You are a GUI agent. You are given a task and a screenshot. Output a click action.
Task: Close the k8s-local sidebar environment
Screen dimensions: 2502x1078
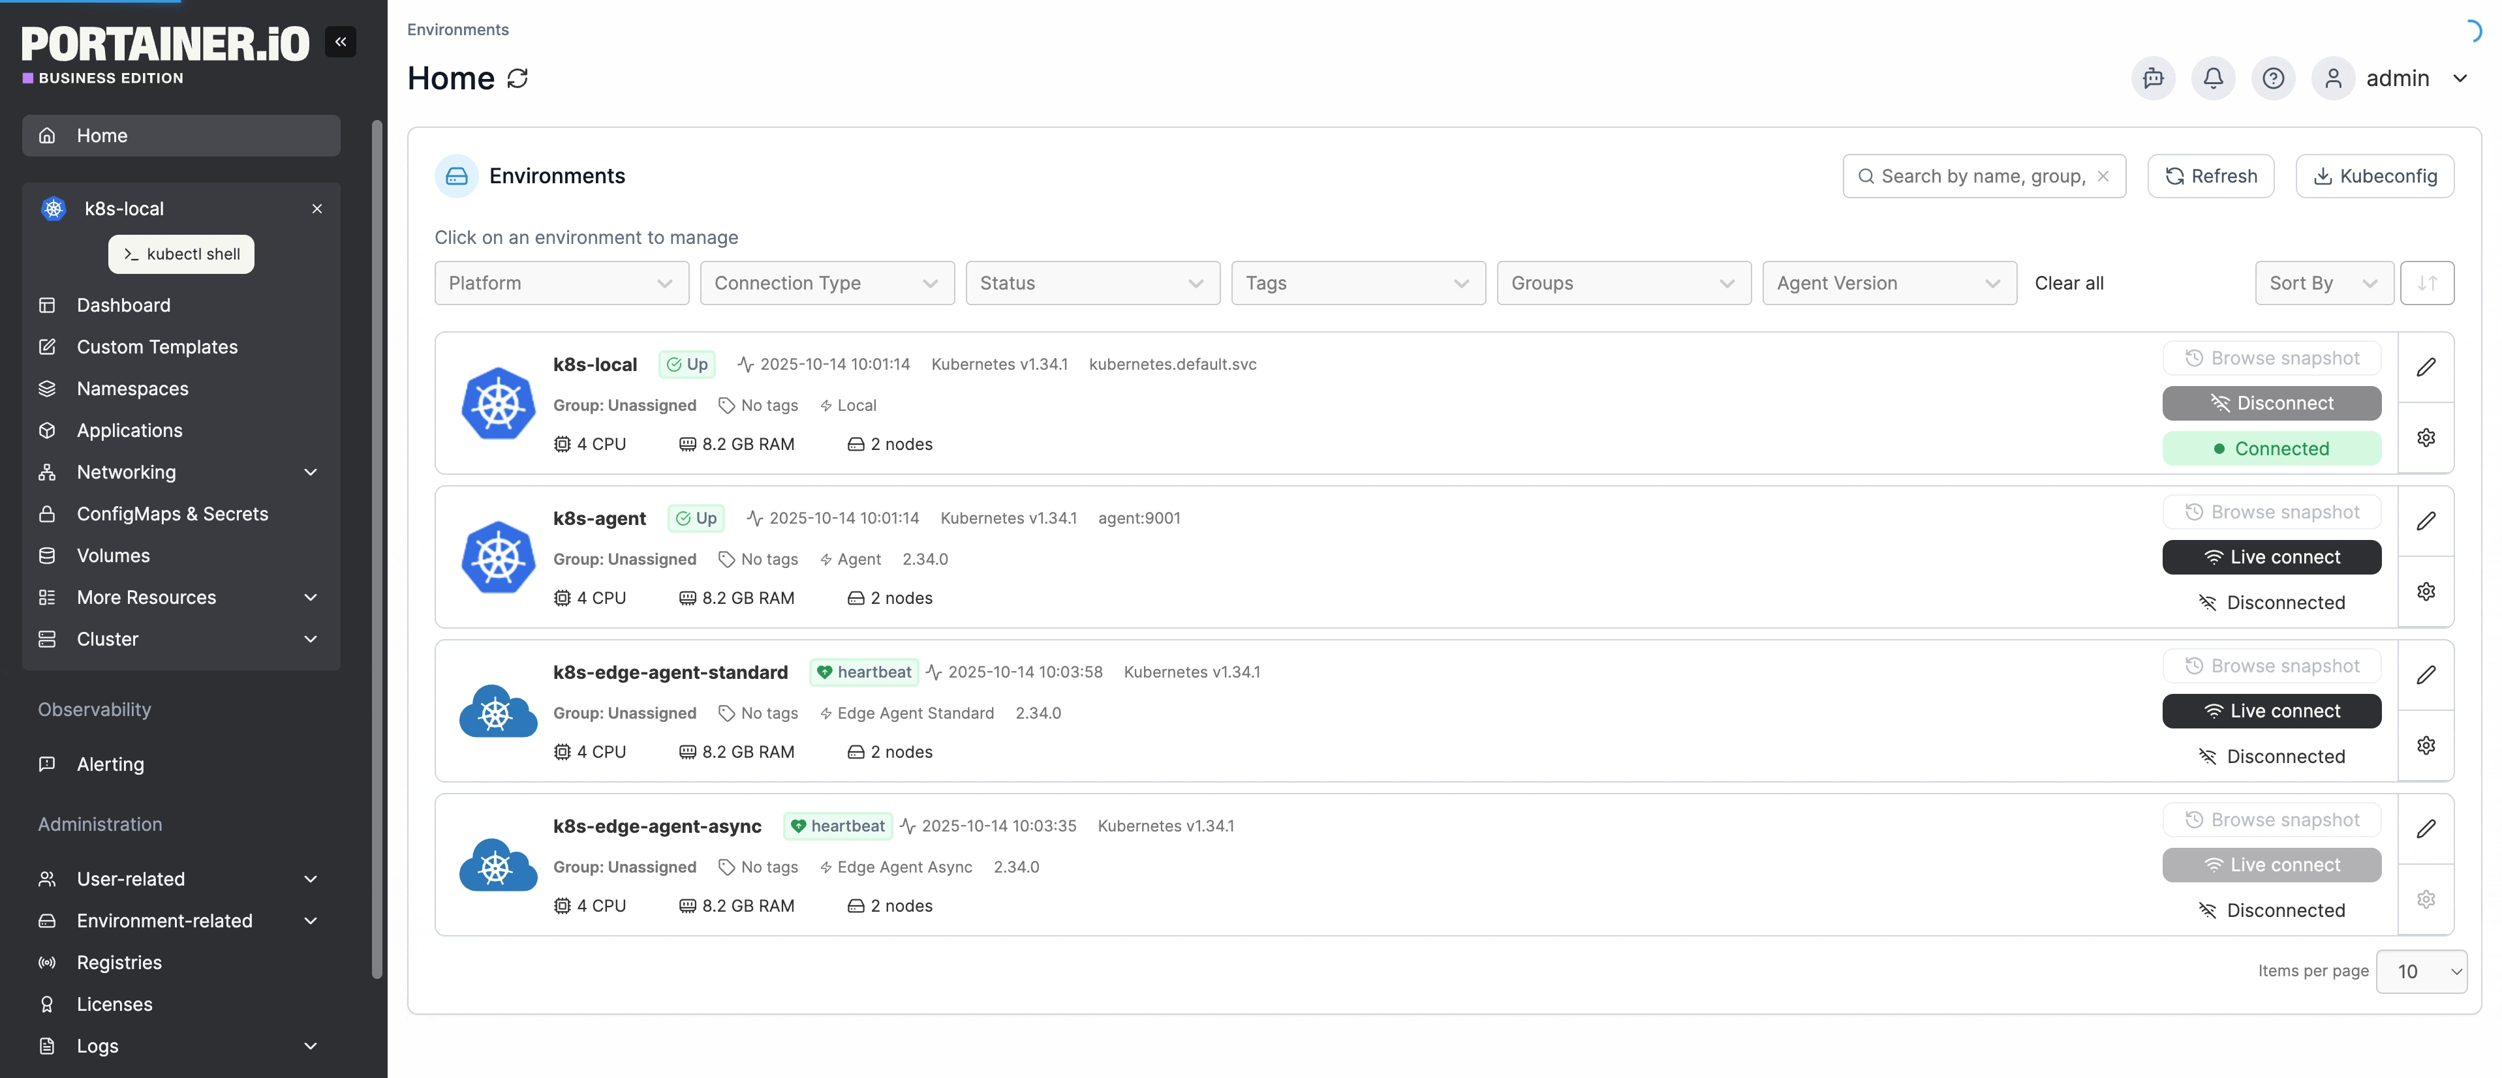pos(317,209)
